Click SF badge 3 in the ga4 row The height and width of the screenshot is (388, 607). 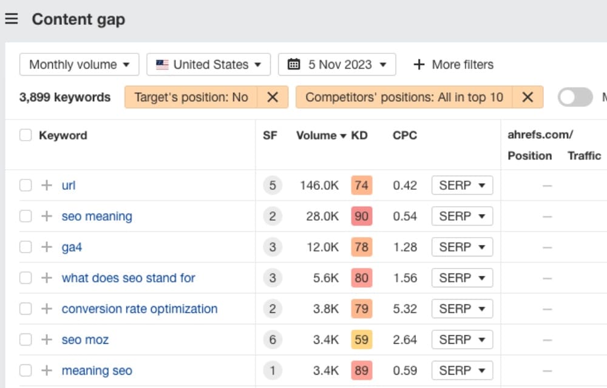273,247
